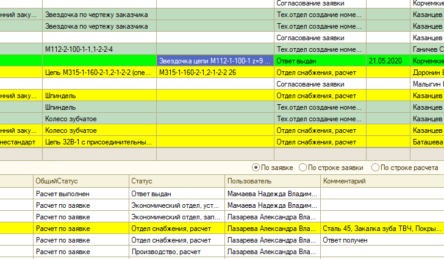Click the 'Цепь 32В-1 с присоединительны...' cell
Screen dimensions: 444x259
point(99,142)
